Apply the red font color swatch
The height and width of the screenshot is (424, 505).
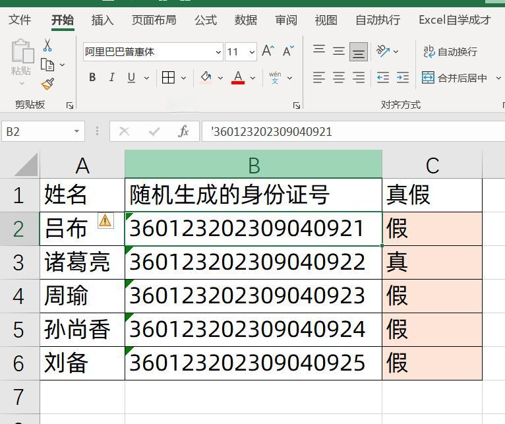[x=238, y=78]
